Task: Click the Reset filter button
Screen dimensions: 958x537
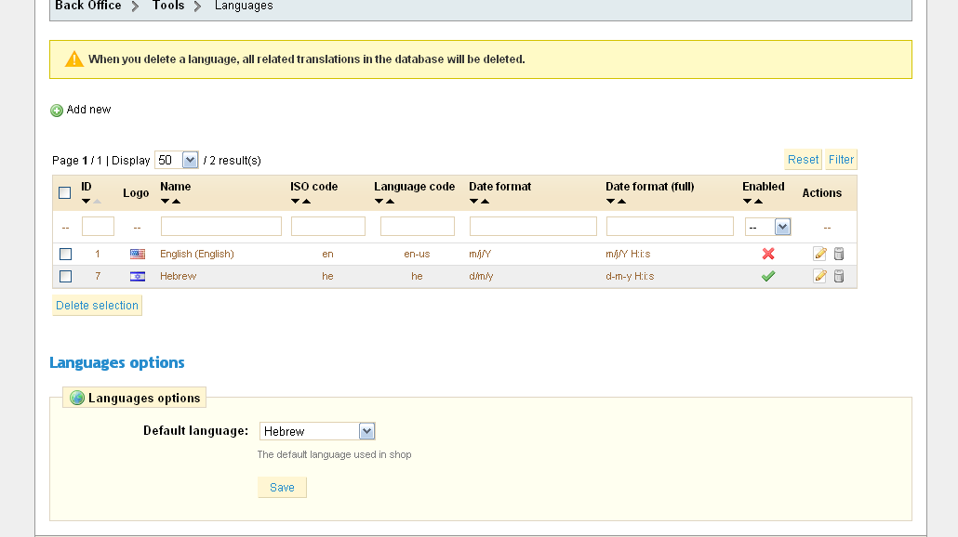Action: [x=803, y=160]
